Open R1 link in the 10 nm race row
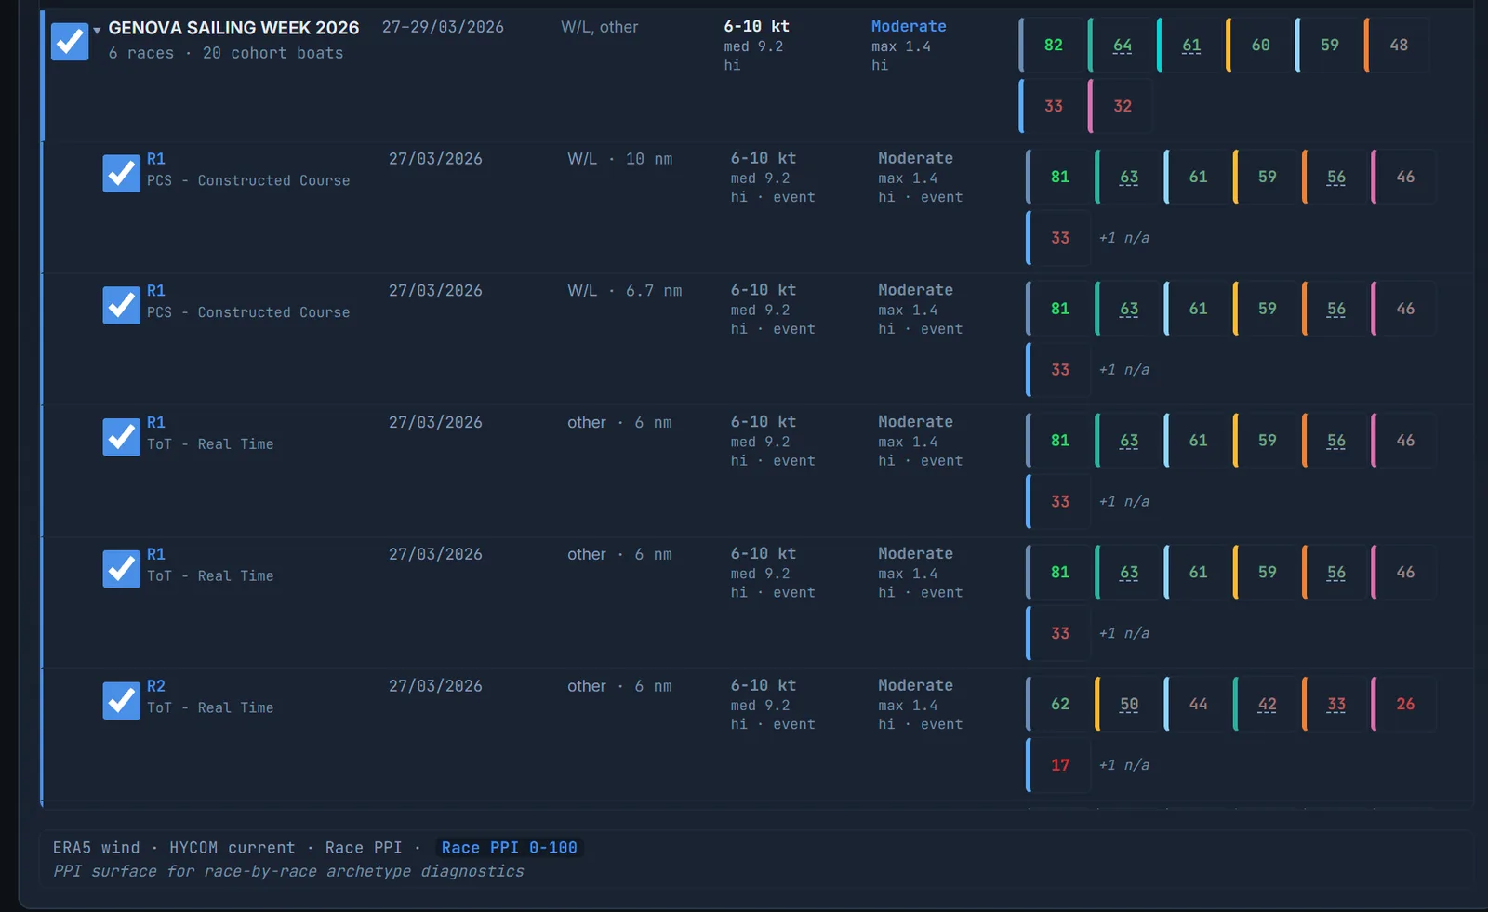This screenshot has height=912, width=1488. coord(156,159)
